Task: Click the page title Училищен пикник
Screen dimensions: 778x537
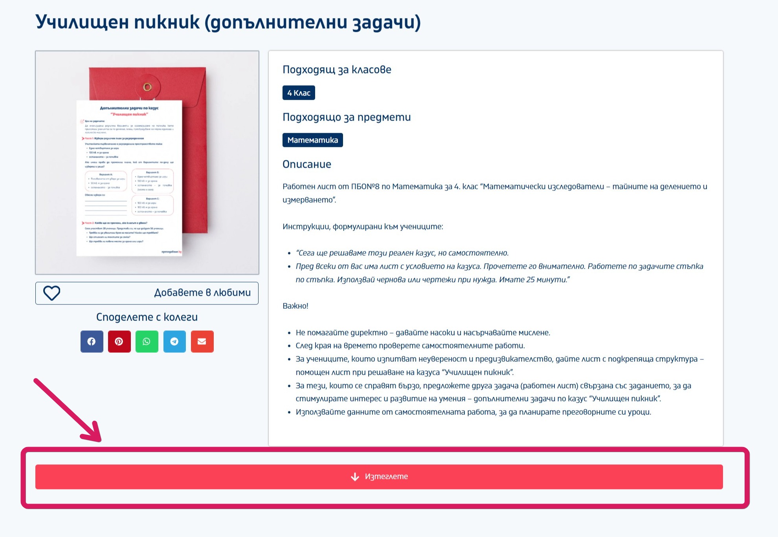Action: (x=228, y=22)
